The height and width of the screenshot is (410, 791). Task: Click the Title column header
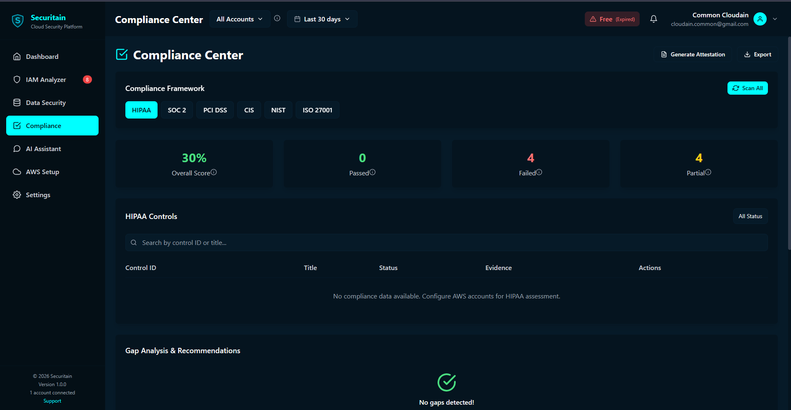pos(310,268)
